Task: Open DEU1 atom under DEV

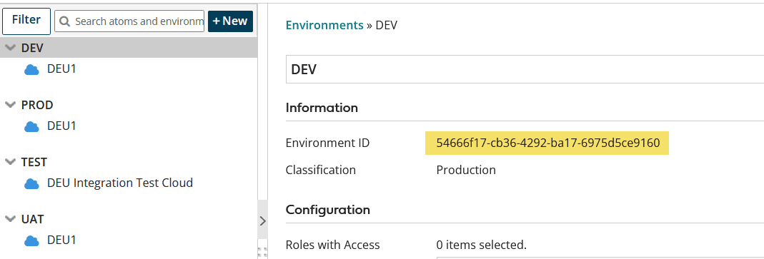Action: tap(62, 69)
